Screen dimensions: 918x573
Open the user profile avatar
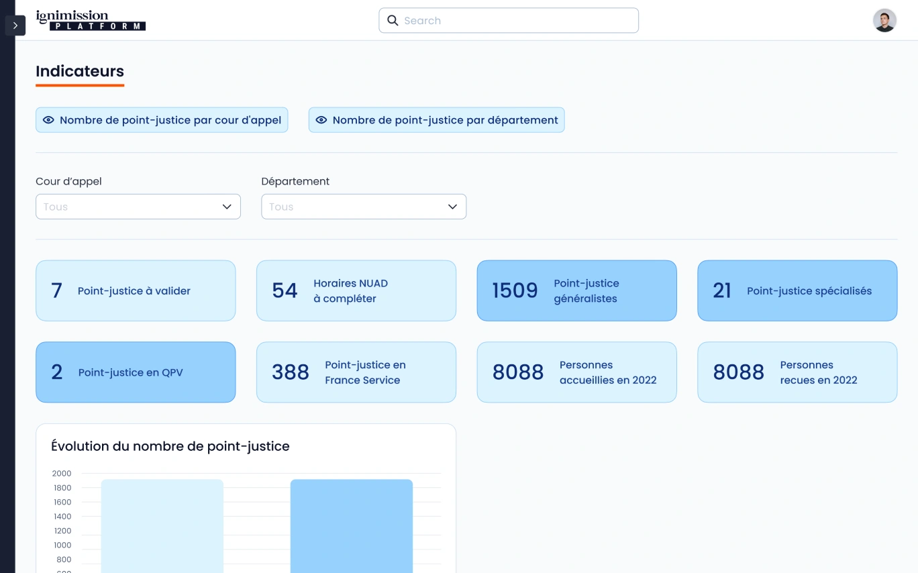click(884, 21)
